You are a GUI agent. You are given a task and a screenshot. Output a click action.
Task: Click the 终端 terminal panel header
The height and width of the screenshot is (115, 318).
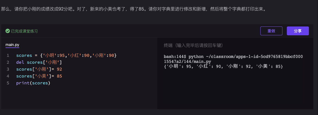tap(193, 45)
